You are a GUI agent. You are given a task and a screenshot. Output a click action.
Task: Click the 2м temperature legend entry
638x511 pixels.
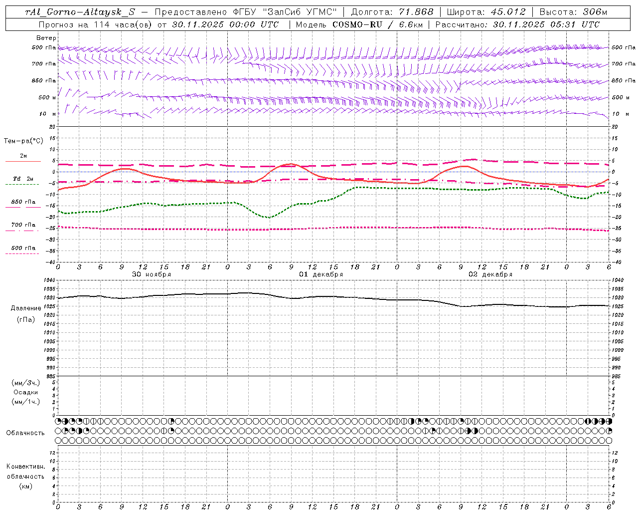(23, 156)
